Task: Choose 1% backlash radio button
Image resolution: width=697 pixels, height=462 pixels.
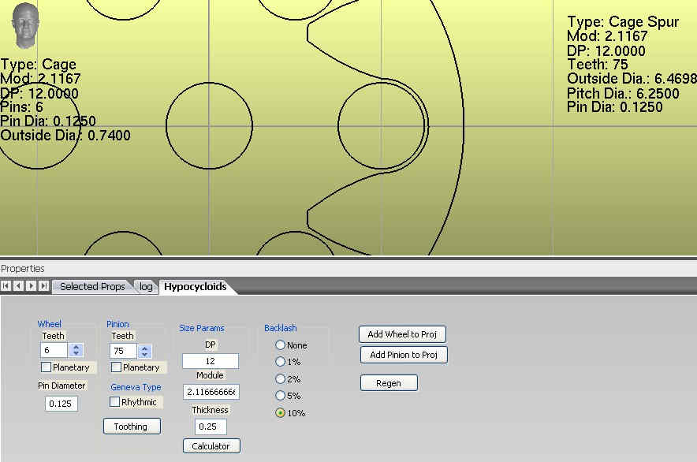Action: [280, 362]
